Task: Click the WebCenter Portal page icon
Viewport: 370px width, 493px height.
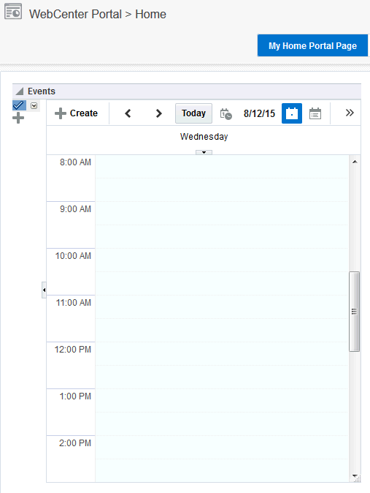Action: click(x=13, y=12)
